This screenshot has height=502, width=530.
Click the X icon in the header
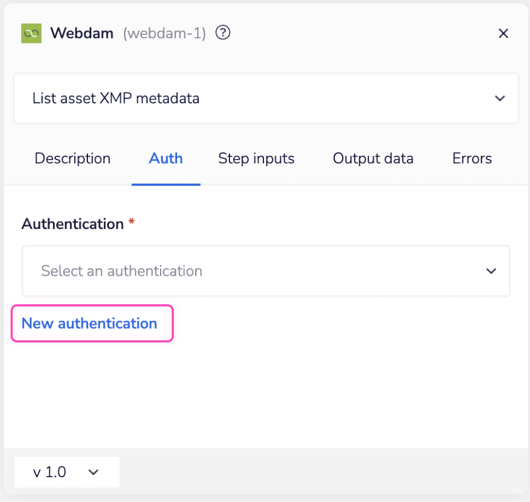(503, 33)
